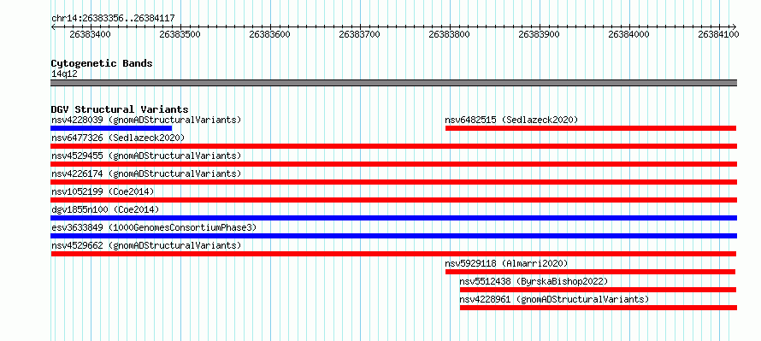Select the red nsv1052199 variant bar

coord(393,200)
